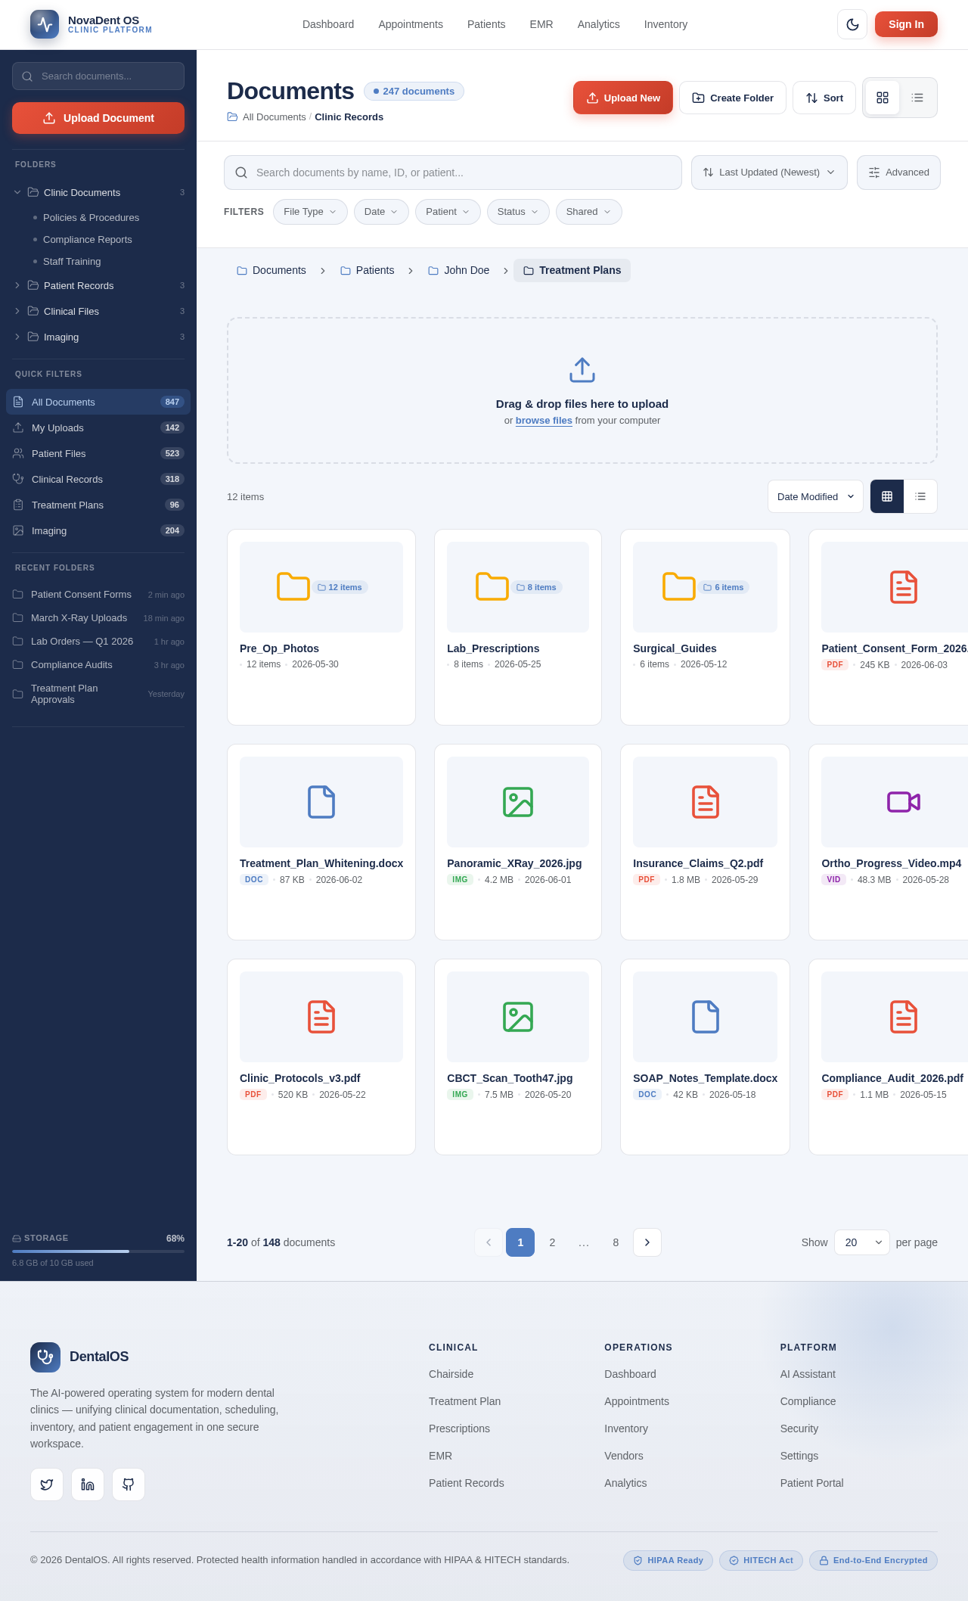The image size is (968, 1601).
Task: Open the EMR nav item
Action: (541, 24)
